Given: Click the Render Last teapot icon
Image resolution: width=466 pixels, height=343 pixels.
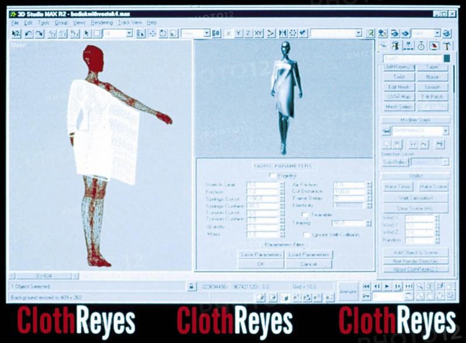Looking at the screenshot, I should click(447, 33).
